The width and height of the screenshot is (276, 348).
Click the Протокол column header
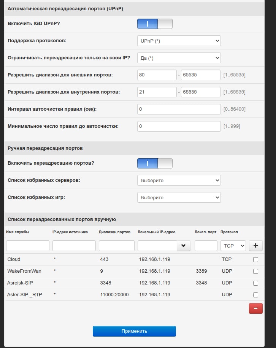coord(229,232)
